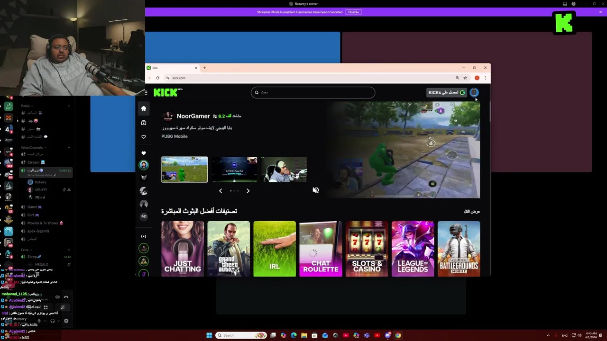607x341 pixels.
Task: Unmute the featured stream preview
Action: tap(315, 190)
